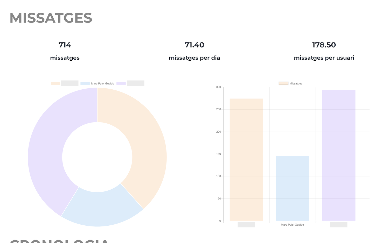
Task: Click the 714 total messages figure
Action: (65, 45)
